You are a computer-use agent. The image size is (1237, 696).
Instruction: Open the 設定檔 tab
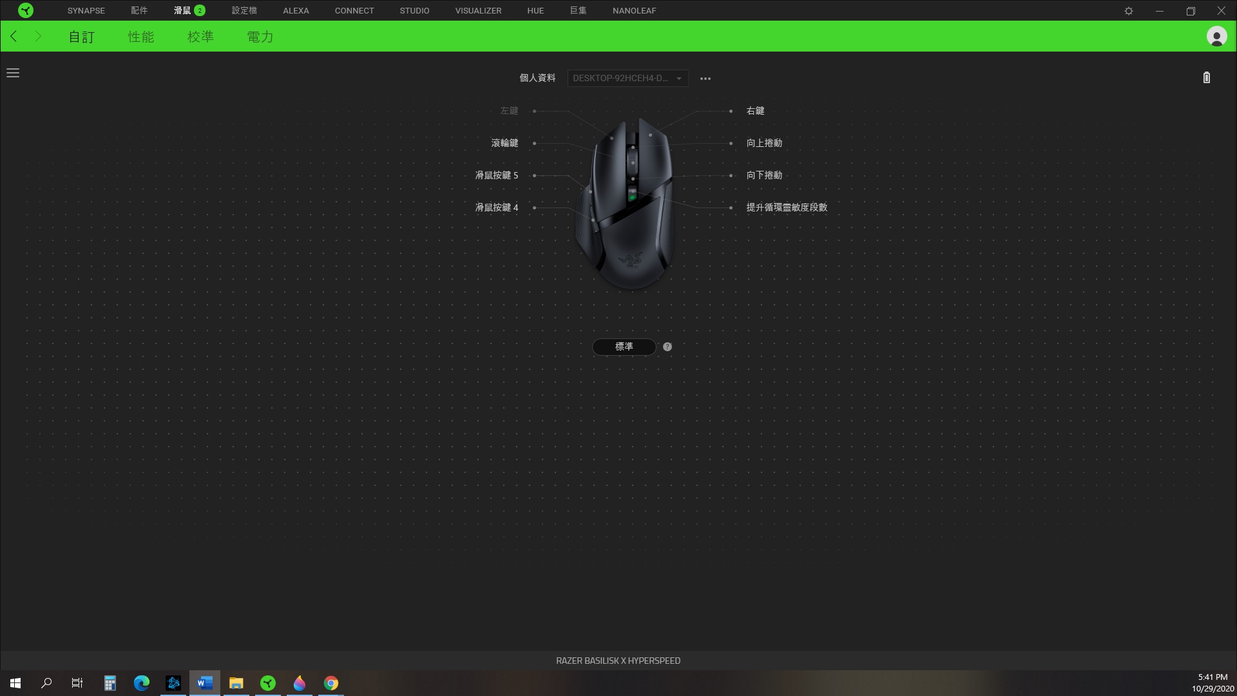[x=244, y=11]
